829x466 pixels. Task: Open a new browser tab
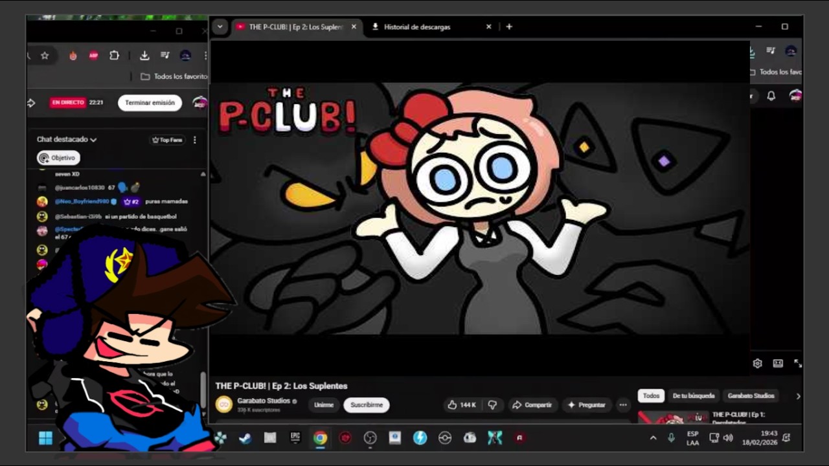[509, 27]
